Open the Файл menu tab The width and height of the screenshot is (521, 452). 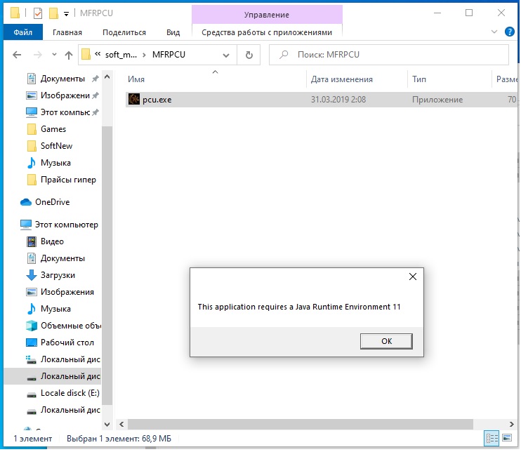(x=22, y=32)
